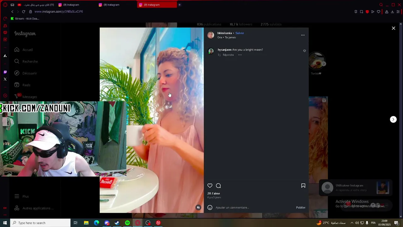
Task: Open the Utilisateur Instagram story reply notification
Action: click(x=355, y=188)
